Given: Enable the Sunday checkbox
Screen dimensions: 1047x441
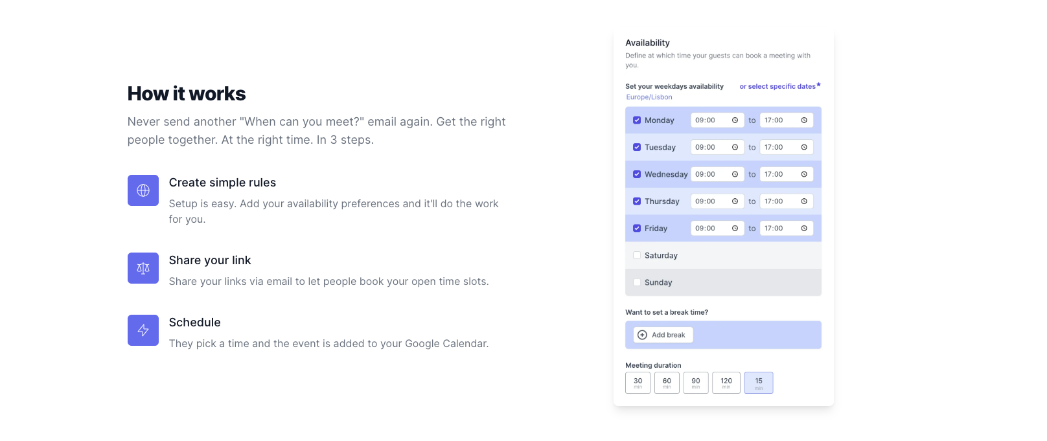Looking at the screenshot, I should (637, 282).
